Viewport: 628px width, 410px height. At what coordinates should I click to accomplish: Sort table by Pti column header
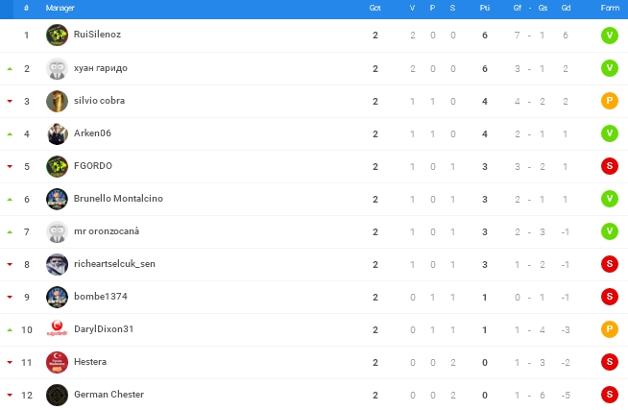tap(484, 8)
